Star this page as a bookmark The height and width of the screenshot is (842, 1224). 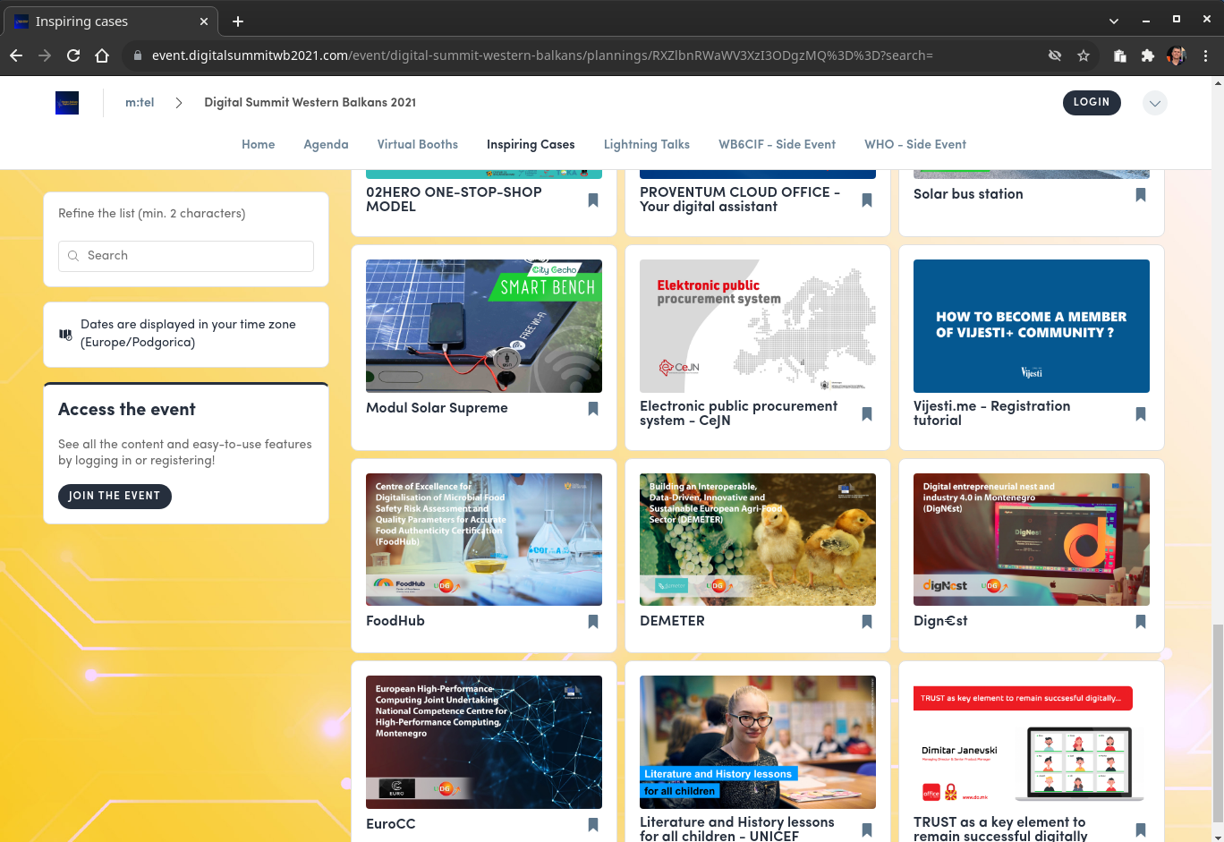coord(1084,55)
